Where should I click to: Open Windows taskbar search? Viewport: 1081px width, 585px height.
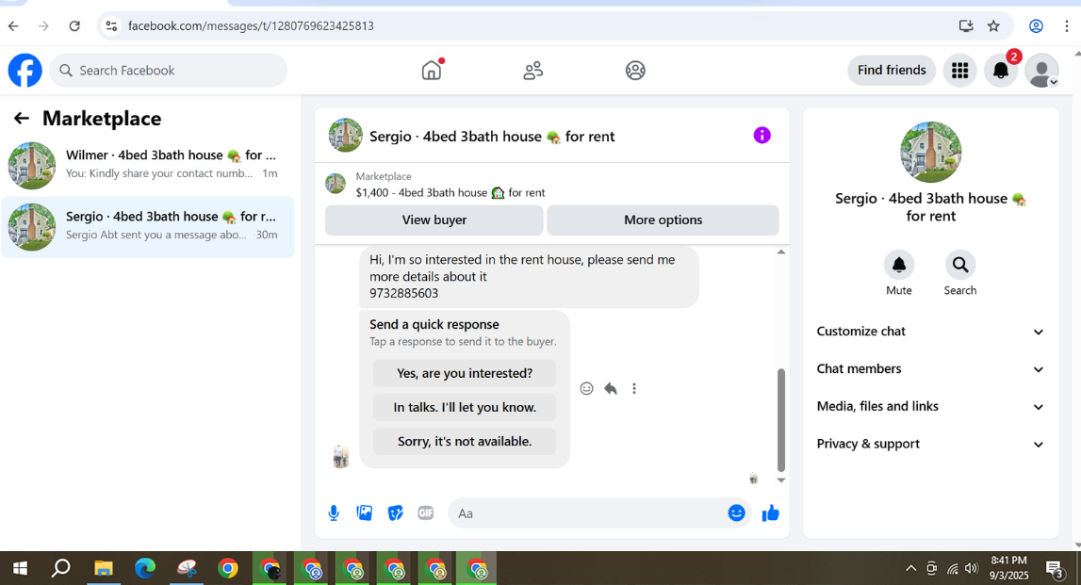tap(61, 568)
